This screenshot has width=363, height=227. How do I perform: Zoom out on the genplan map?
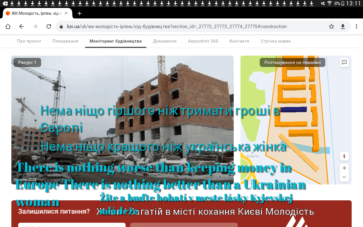pos(344,177)
